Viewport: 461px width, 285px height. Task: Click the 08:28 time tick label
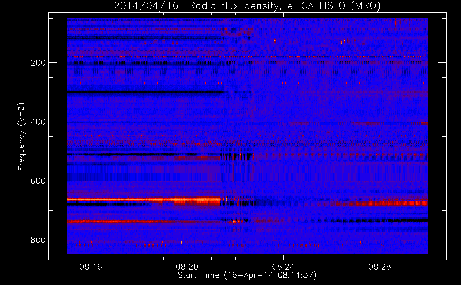pos(380,267)
